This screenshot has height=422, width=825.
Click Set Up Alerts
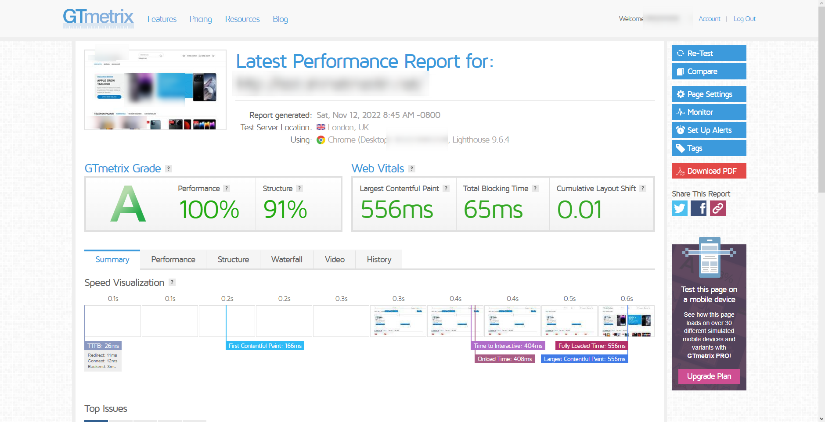[x=709, y=130]
